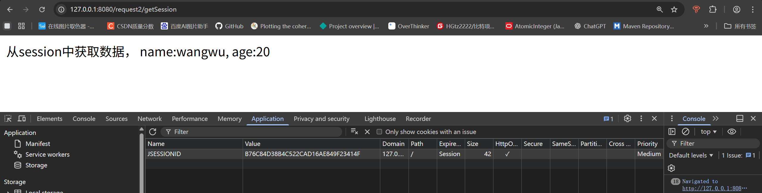Open the issues counter badge in DevTools
Viewport: 762px width, 193px height.
[608, 119]
